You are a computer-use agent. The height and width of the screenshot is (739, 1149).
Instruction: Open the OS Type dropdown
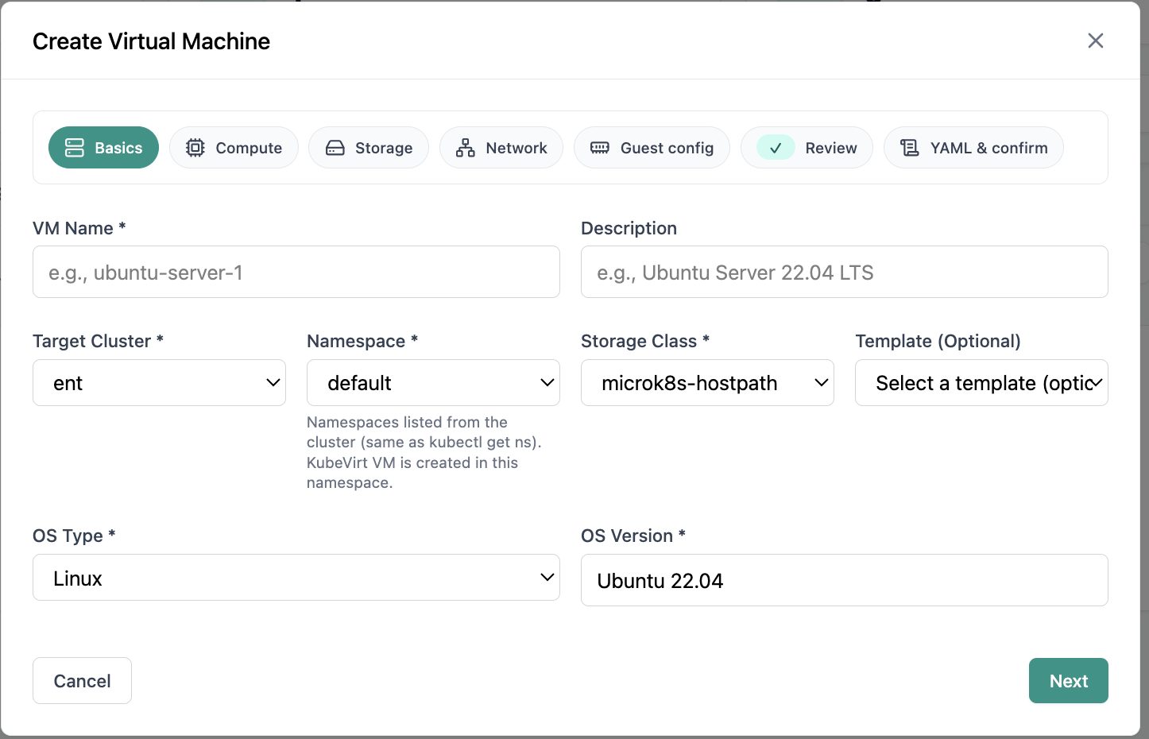296,578
